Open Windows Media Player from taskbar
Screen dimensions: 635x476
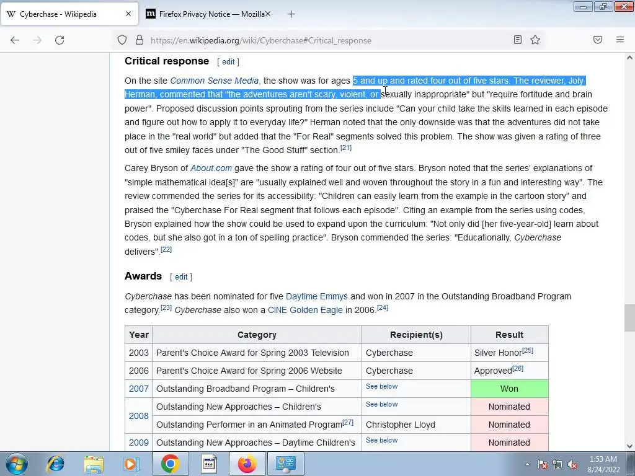coord(131,464)
